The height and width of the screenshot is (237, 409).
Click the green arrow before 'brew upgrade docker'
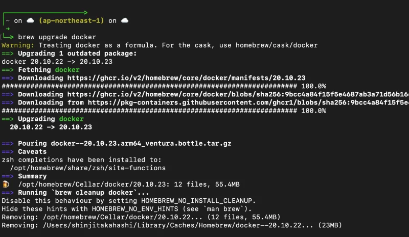10,37
